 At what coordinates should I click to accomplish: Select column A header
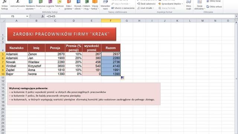(16, 21)
